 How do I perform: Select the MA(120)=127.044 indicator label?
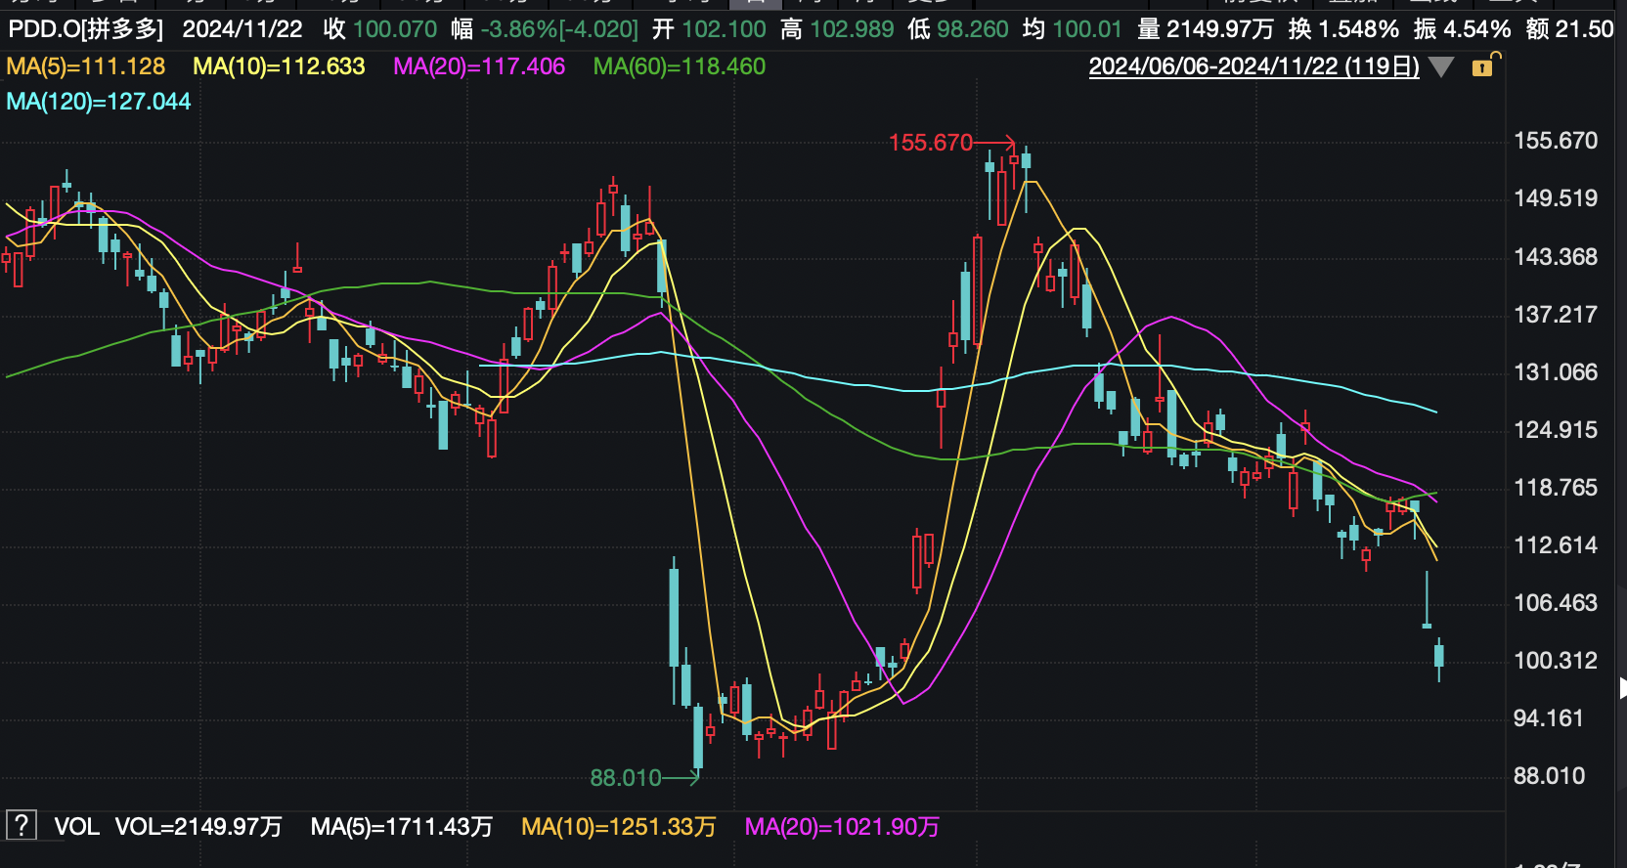(x=99, y=102)
